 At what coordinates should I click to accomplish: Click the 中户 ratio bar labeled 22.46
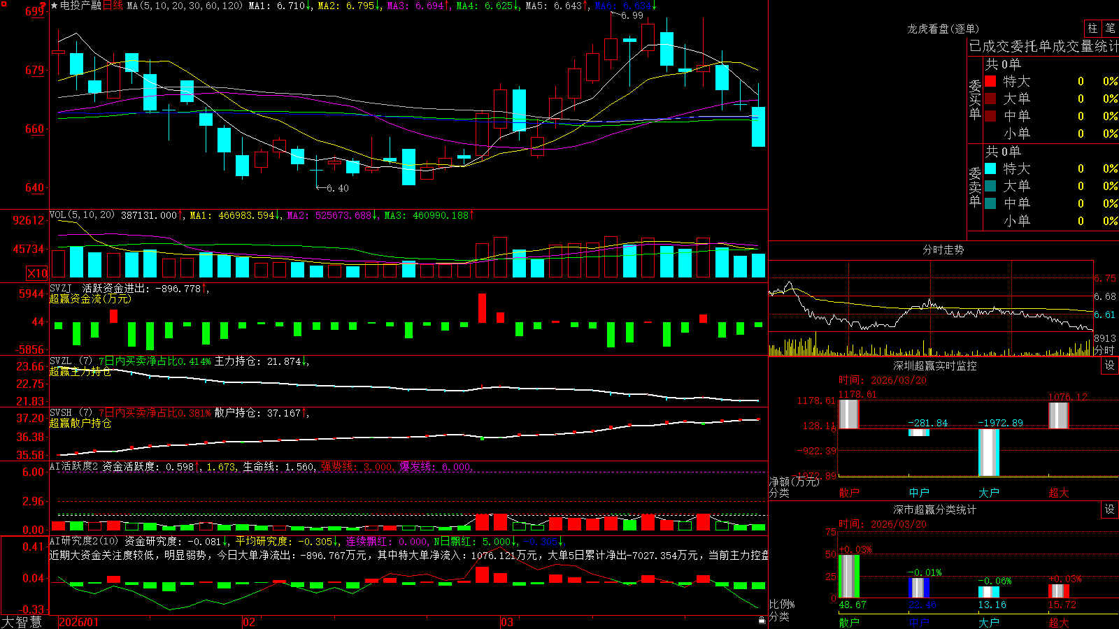tap(918, 588)
